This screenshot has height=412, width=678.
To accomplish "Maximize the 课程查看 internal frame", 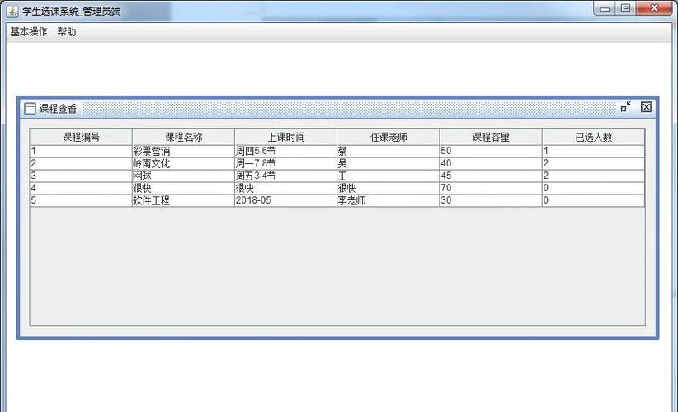I will (626, 107).
